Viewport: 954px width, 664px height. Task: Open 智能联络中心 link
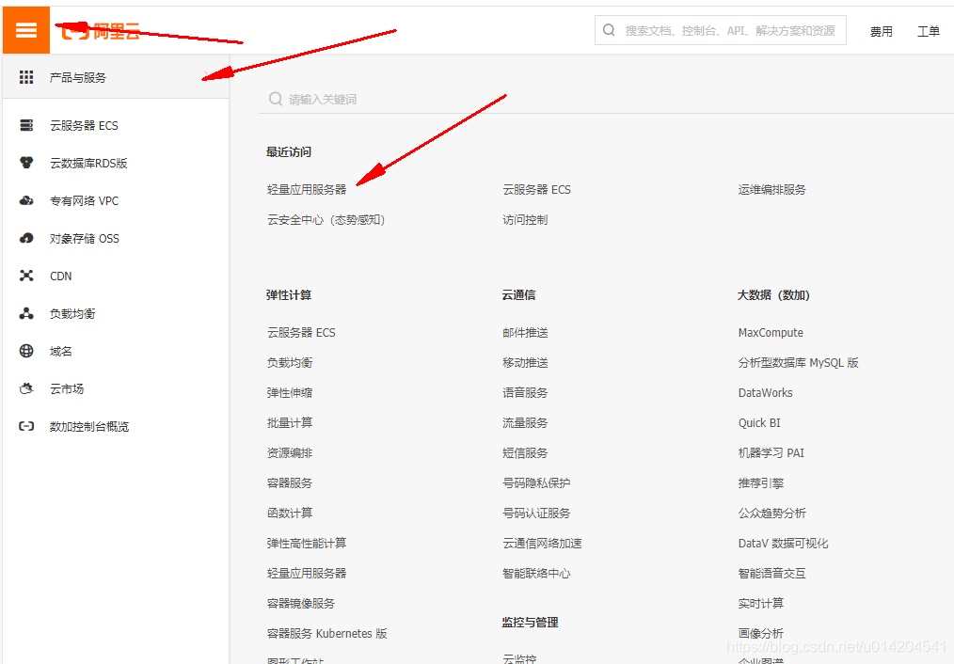(x=536, y=574)
